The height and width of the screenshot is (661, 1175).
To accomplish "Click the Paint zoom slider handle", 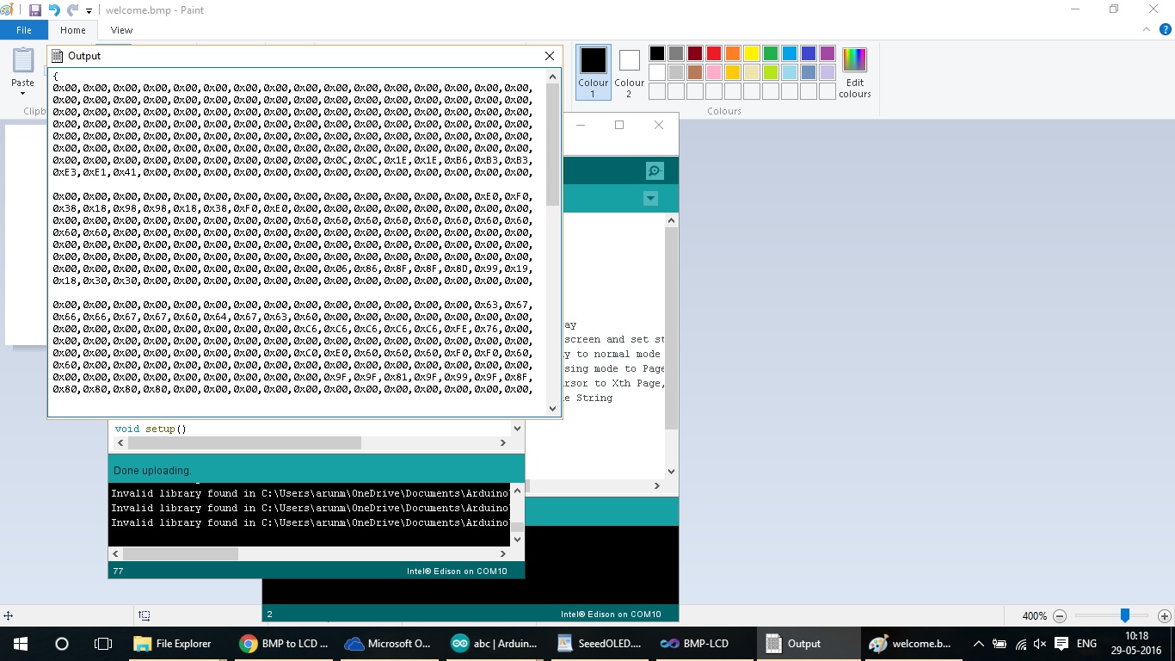I will tap(1124, 615).
